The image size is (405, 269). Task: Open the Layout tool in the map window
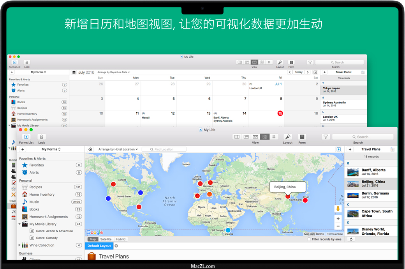coord(288,137)
